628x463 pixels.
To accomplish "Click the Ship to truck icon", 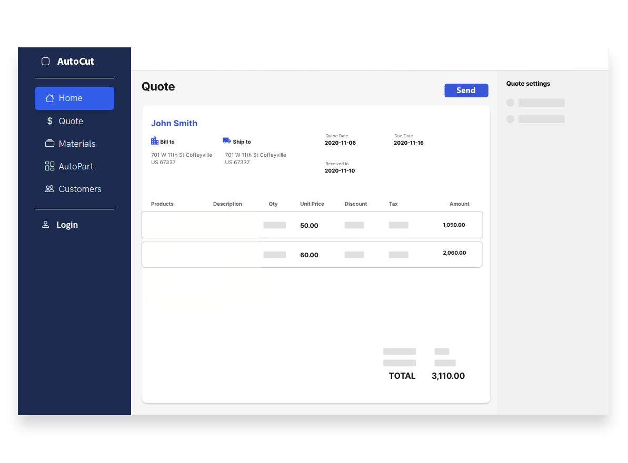I will (x=227, y=141).
